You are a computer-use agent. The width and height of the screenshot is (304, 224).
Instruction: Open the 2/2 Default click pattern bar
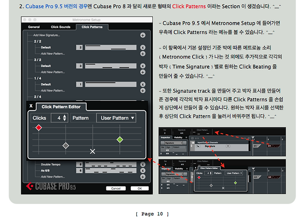[111, 48]
